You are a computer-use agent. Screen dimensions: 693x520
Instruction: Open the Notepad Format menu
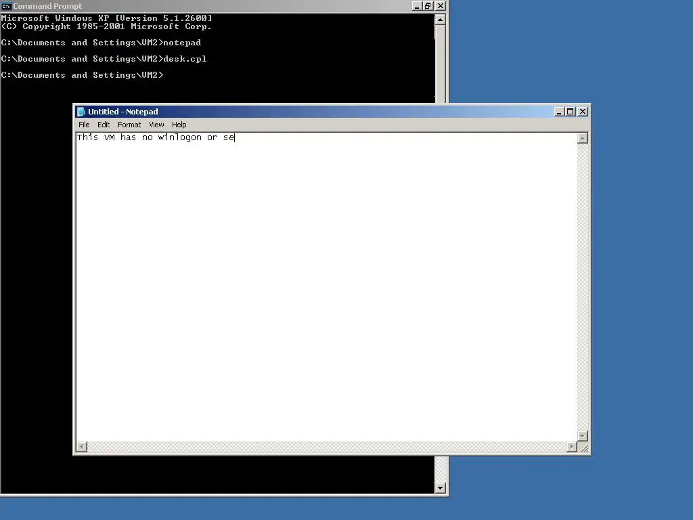[129, 125]
